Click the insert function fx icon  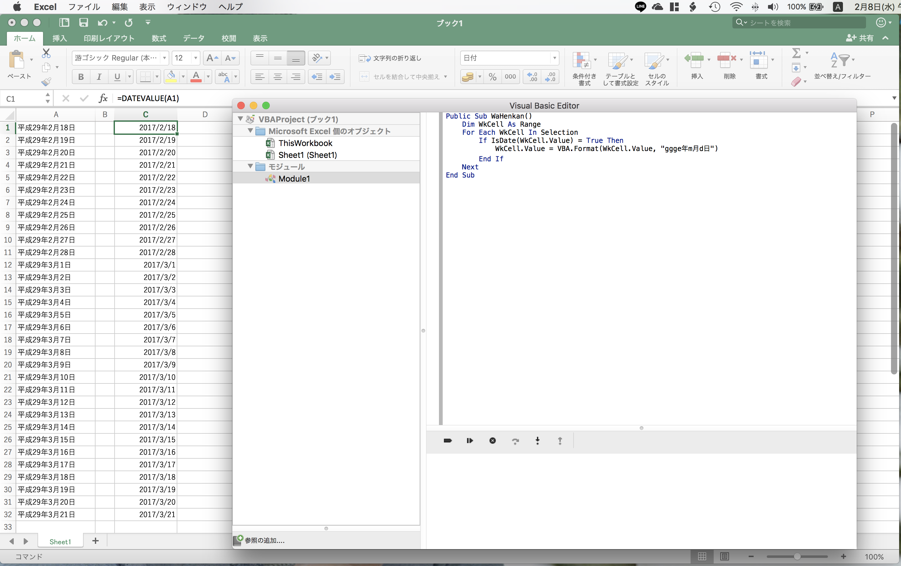pos(103,98)
